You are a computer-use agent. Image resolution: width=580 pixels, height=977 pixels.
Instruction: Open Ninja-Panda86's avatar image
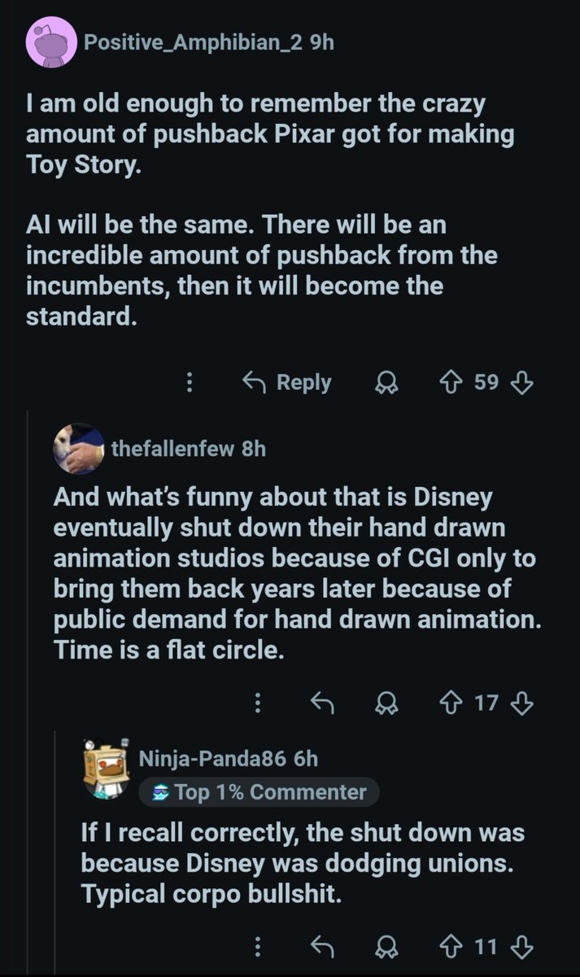pos(107,769)
